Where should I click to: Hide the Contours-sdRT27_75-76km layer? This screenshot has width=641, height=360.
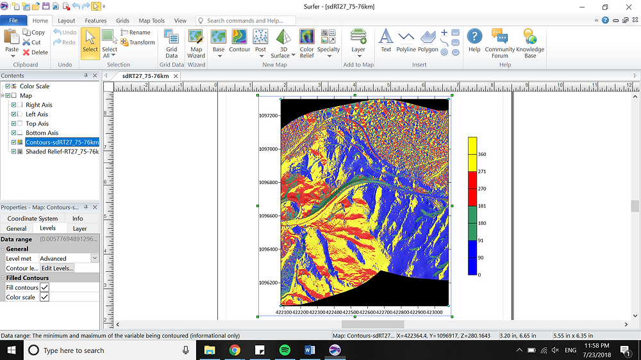[14, 143]
